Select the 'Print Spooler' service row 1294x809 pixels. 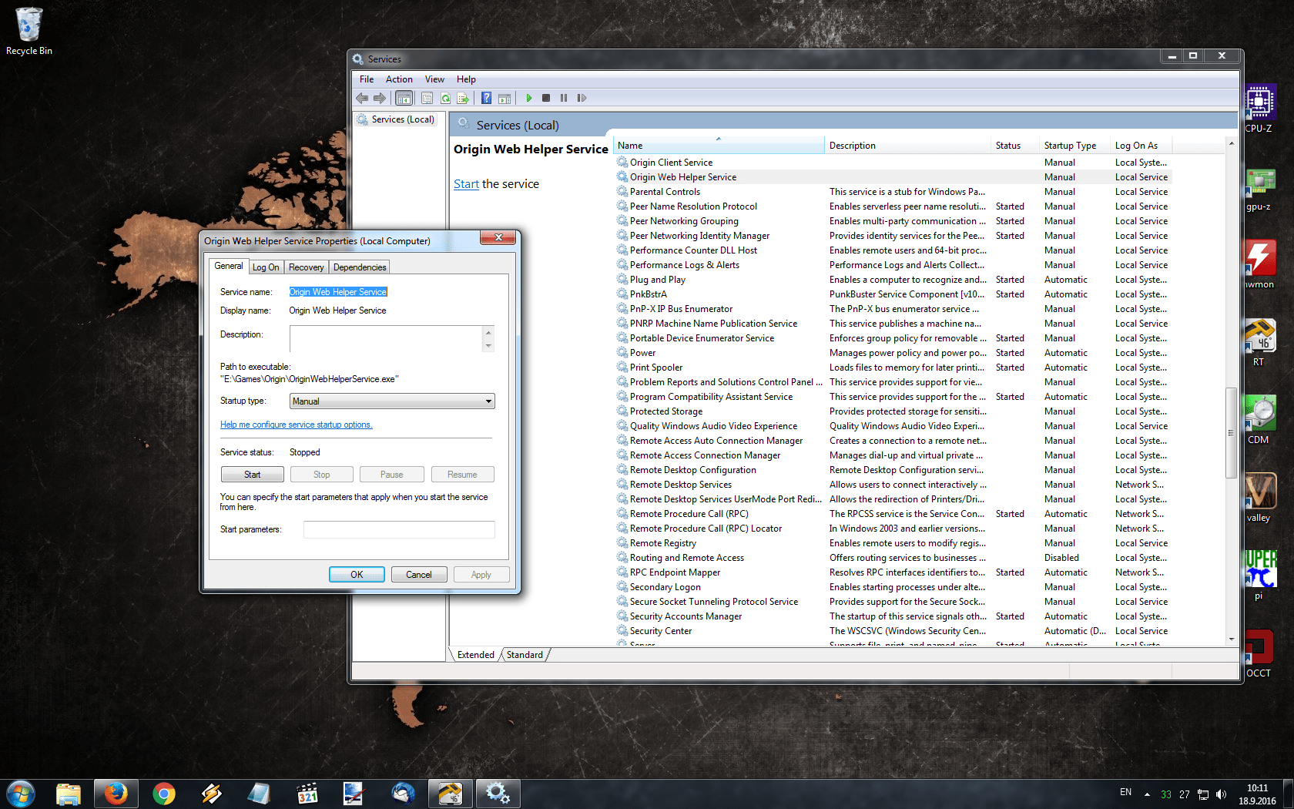pyautogui.click(x=892, y=368)
